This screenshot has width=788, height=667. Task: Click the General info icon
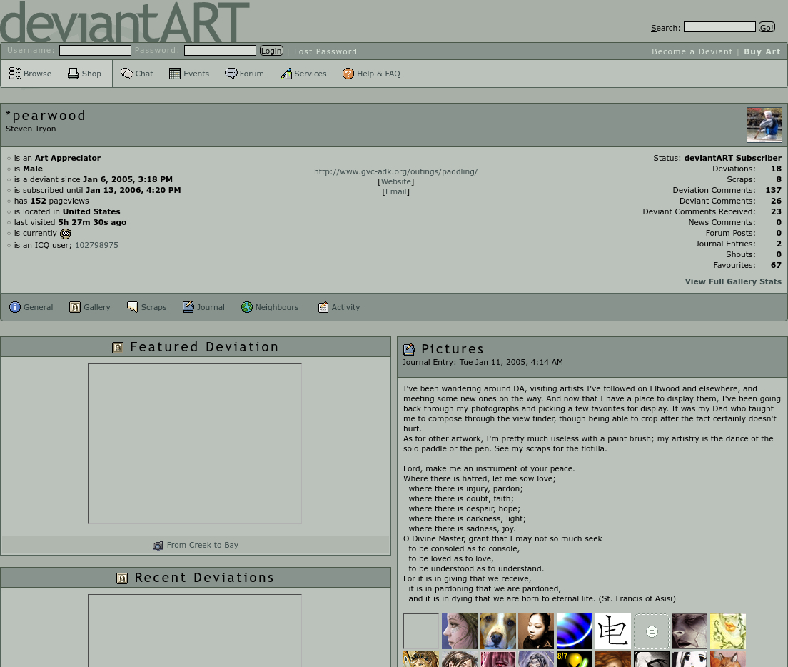point(15,306)
